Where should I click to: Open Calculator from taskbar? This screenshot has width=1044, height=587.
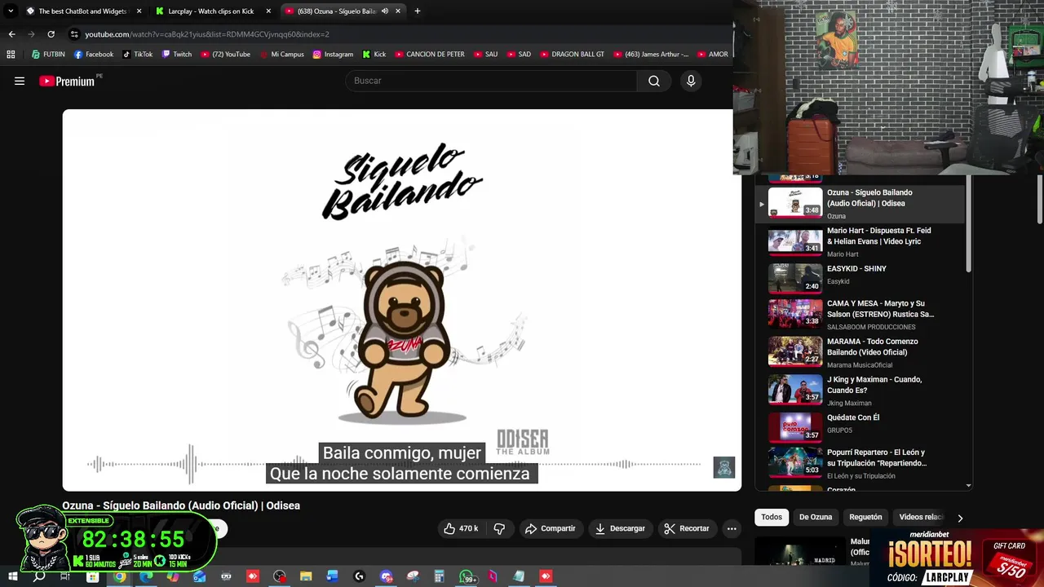[x=439, y=576]
